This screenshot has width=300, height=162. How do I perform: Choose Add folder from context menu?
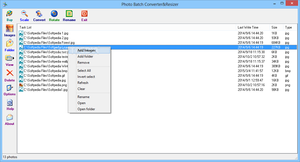click(x=89, y=56)
